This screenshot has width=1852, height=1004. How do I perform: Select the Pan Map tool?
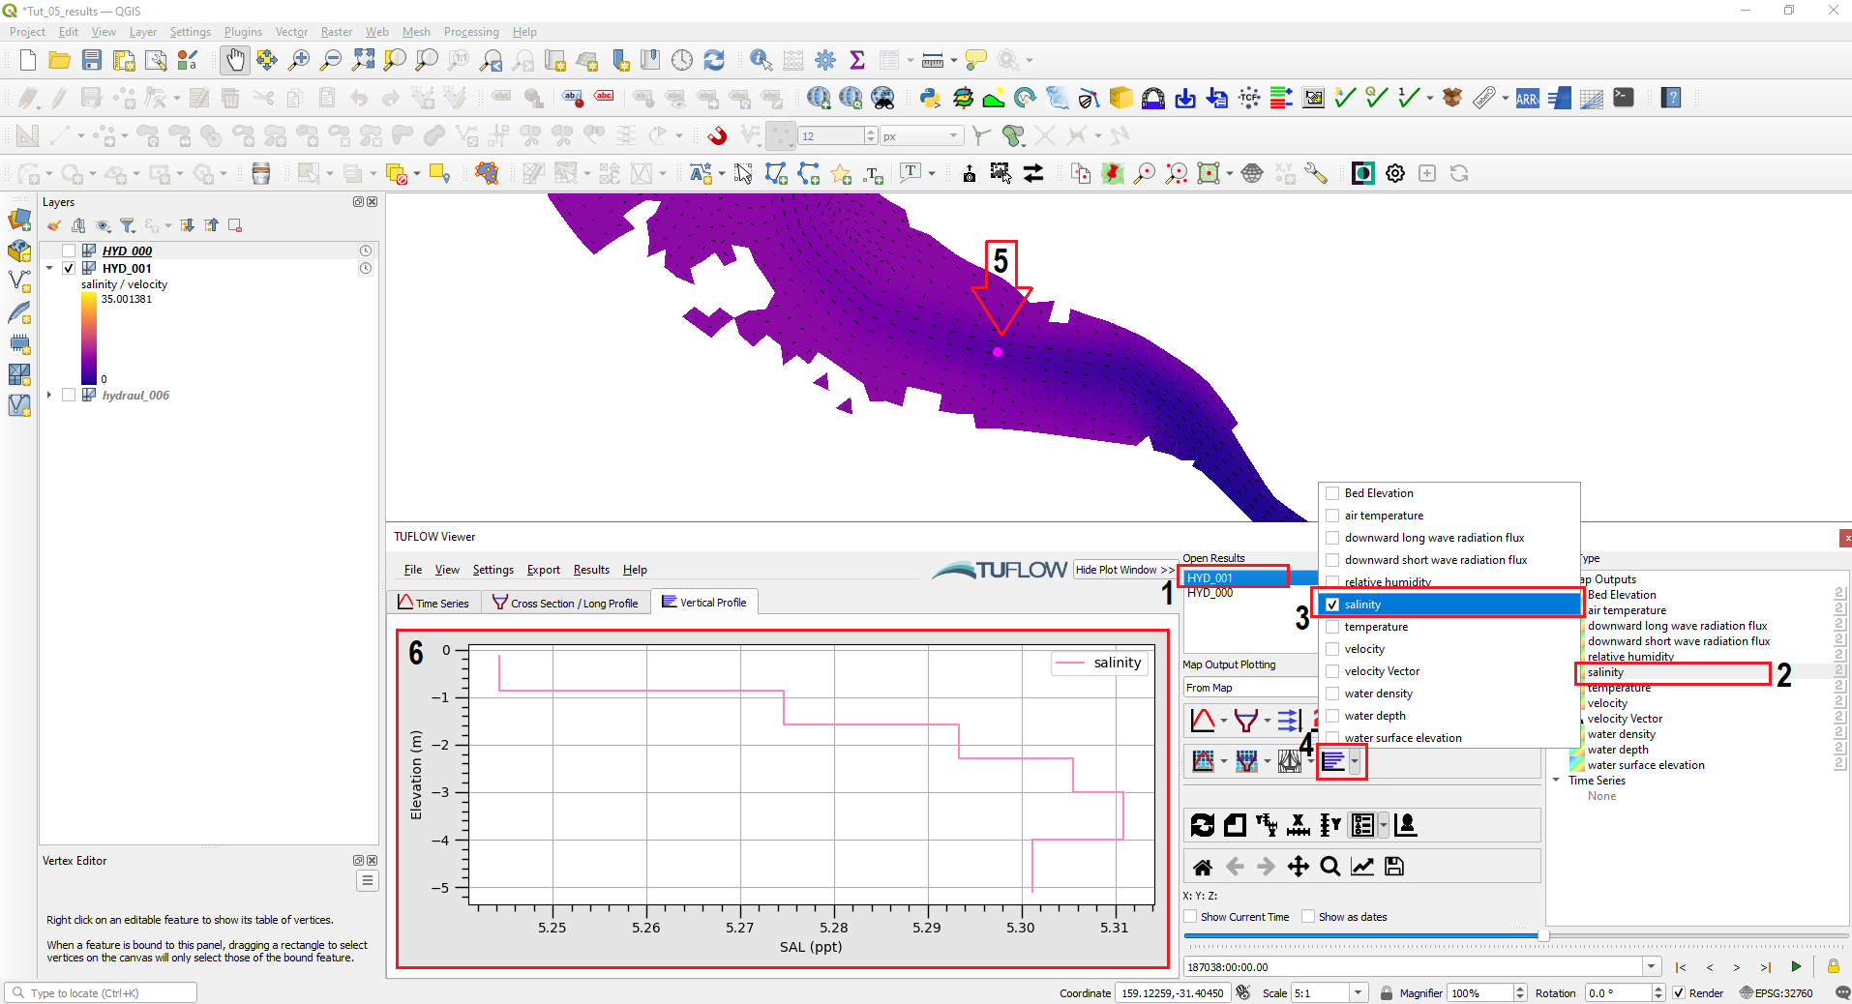235,59
